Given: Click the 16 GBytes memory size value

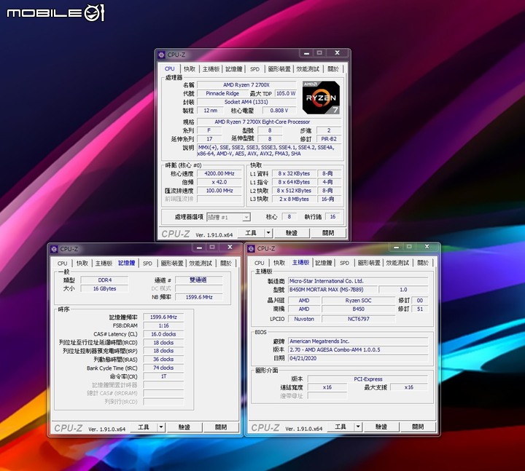Looking at the screenshot, I should click(105, 288).
